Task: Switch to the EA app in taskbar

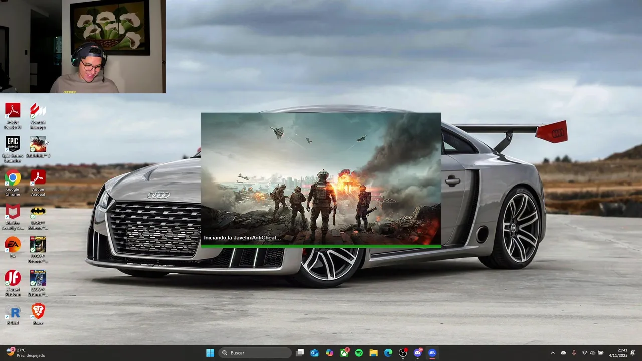Action: click(x=432, y=353)
